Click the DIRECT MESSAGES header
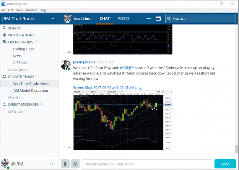Image resolution: width=239 pixels, height=170 pixels. tap(23, 104)
